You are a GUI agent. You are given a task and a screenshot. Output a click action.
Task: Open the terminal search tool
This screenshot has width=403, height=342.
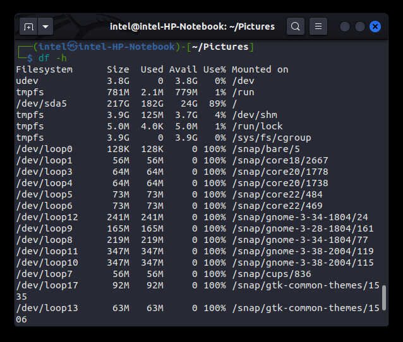click(x=296, y=27)
